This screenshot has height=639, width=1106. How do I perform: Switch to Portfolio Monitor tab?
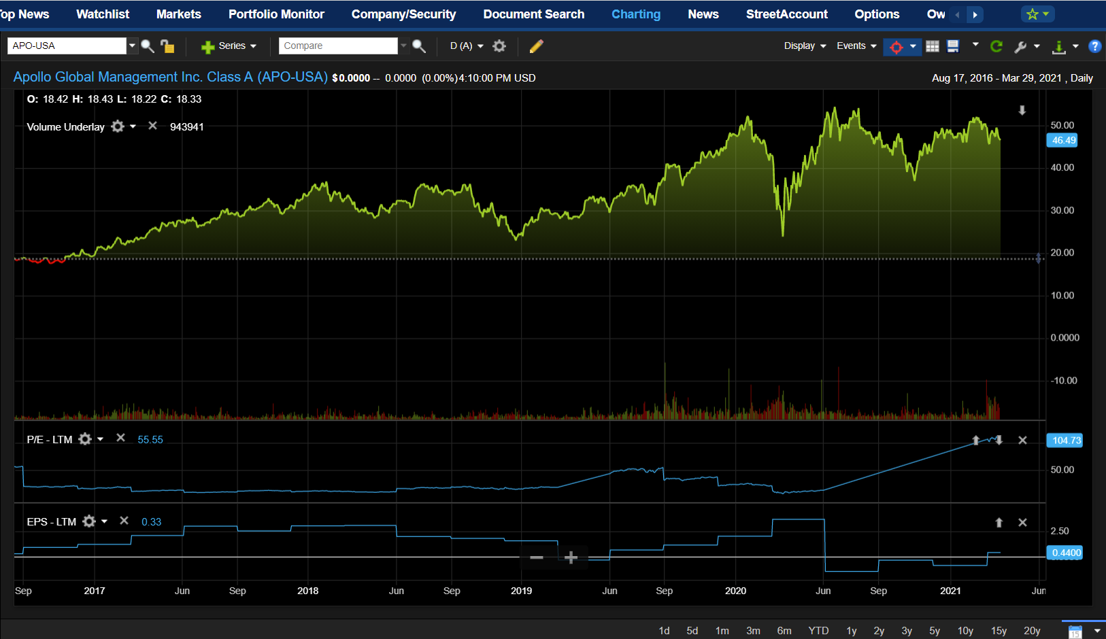(x=276, y=14)
